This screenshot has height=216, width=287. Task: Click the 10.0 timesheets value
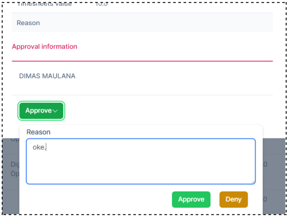tap(102, 5)
